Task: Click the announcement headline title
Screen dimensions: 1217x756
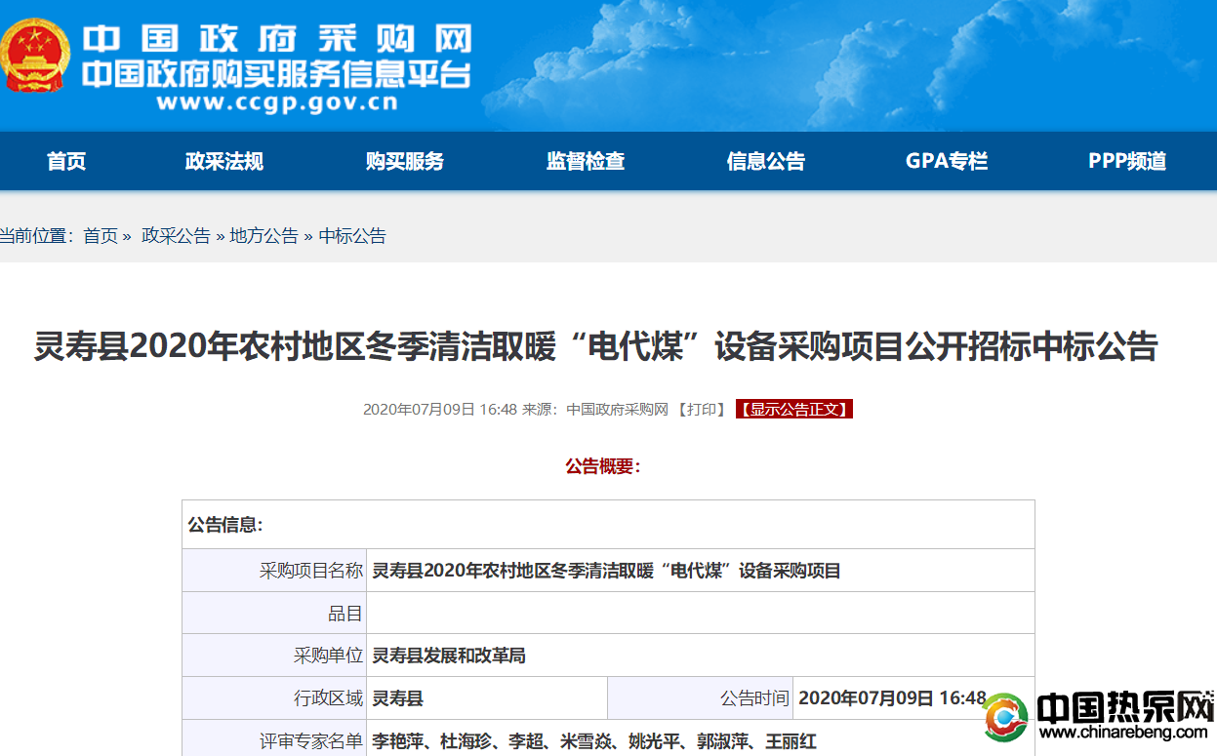Action: 595,346
